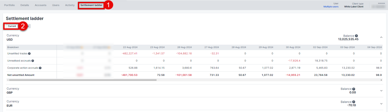Open Corporate action accruals help tooltip
The height and width of the screenshot is (112, 388).
[x=40, y=68]
